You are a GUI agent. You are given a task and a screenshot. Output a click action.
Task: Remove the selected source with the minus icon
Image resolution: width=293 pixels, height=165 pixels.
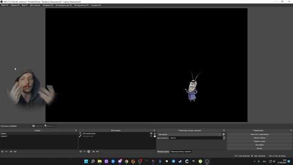click(x=85, y=152)
